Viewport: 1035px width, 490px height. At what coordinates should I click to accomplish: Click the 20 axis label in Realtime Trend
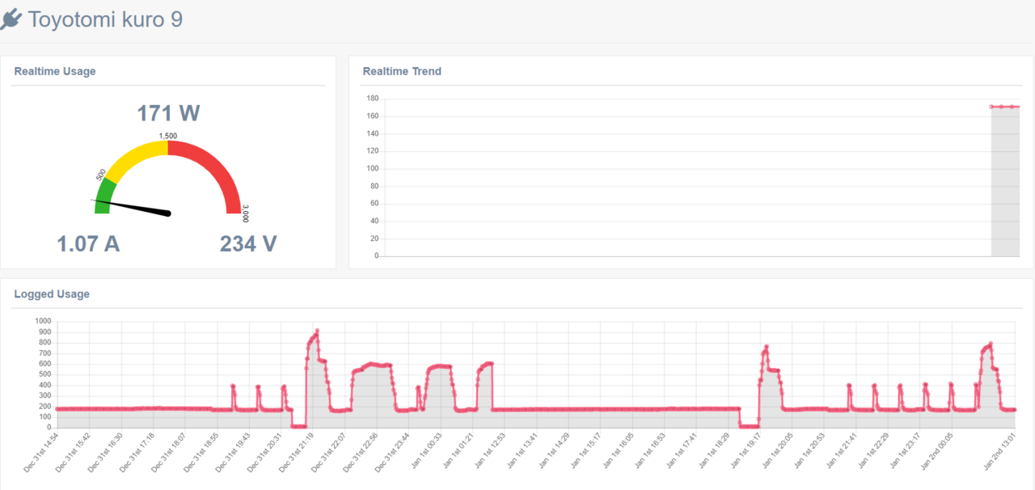pos(374,239)
